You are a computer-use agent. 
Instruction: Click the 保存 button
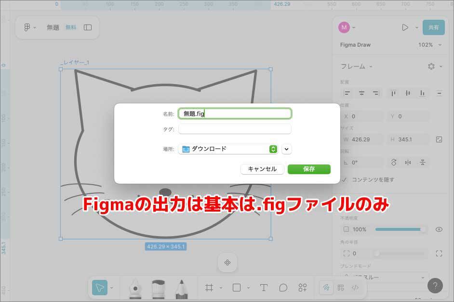309,169
